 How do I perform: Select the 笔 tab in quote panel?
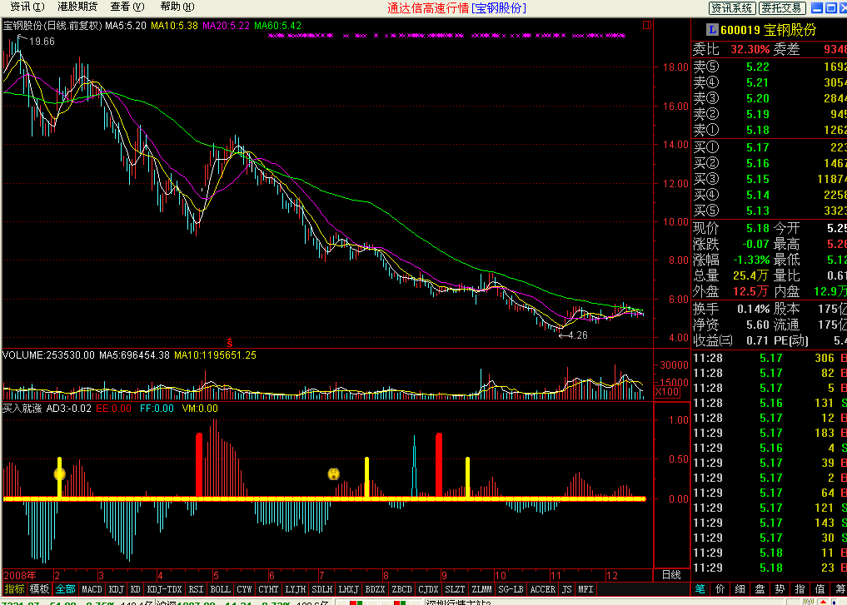(700, 589)
